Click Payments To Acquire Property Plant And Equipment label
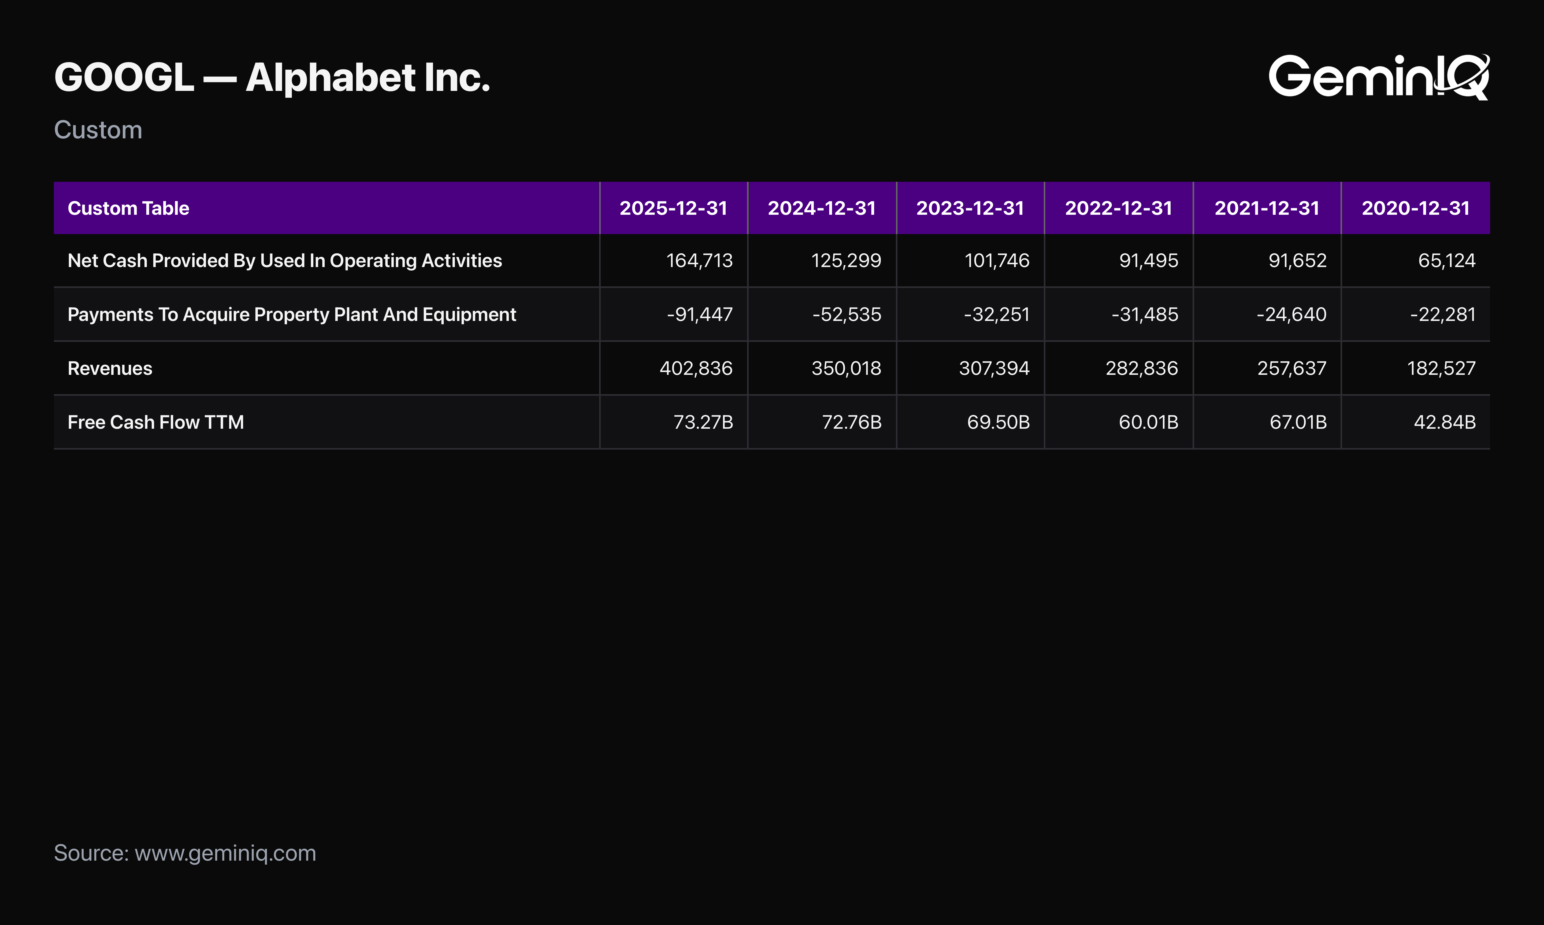This screenshot has height=925, width=1544. point(292,315)
